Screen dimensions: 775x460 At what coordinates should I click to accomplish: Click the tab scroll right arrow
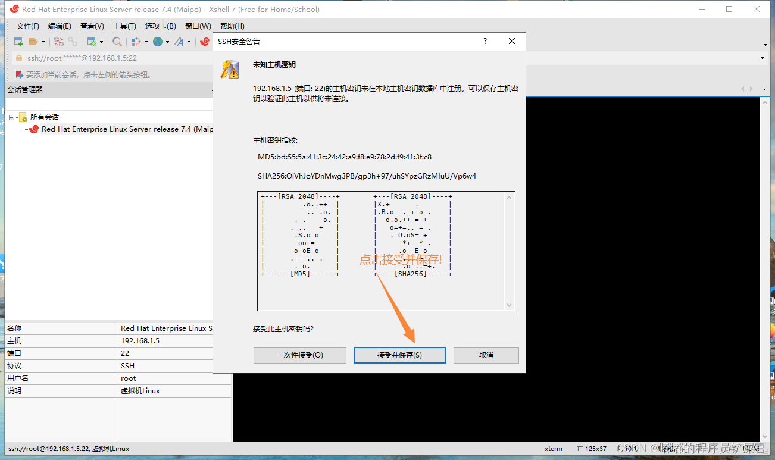point(752,89)
